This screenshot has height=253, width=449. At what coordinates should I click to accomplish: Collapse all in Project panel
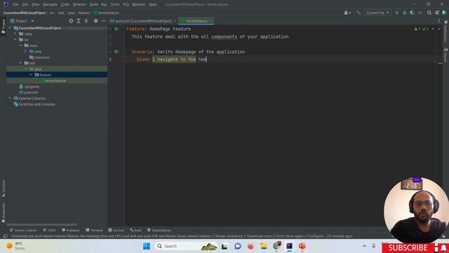[86, 21]
